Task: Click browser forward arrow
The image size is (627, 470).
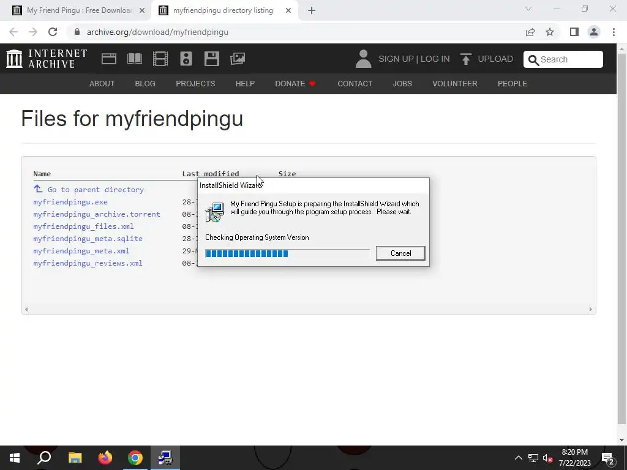Action: click(x=33, y=32)
